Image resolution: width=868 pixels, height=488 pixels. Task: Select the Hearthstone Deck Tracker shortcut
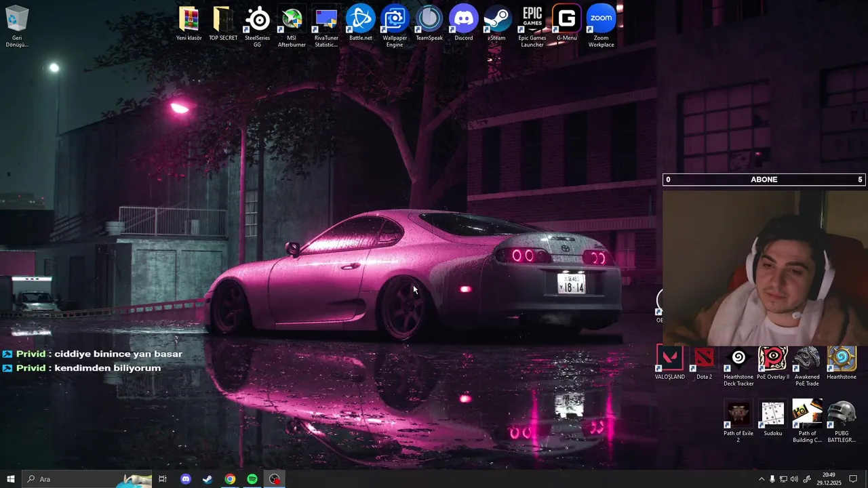[738, 366]
